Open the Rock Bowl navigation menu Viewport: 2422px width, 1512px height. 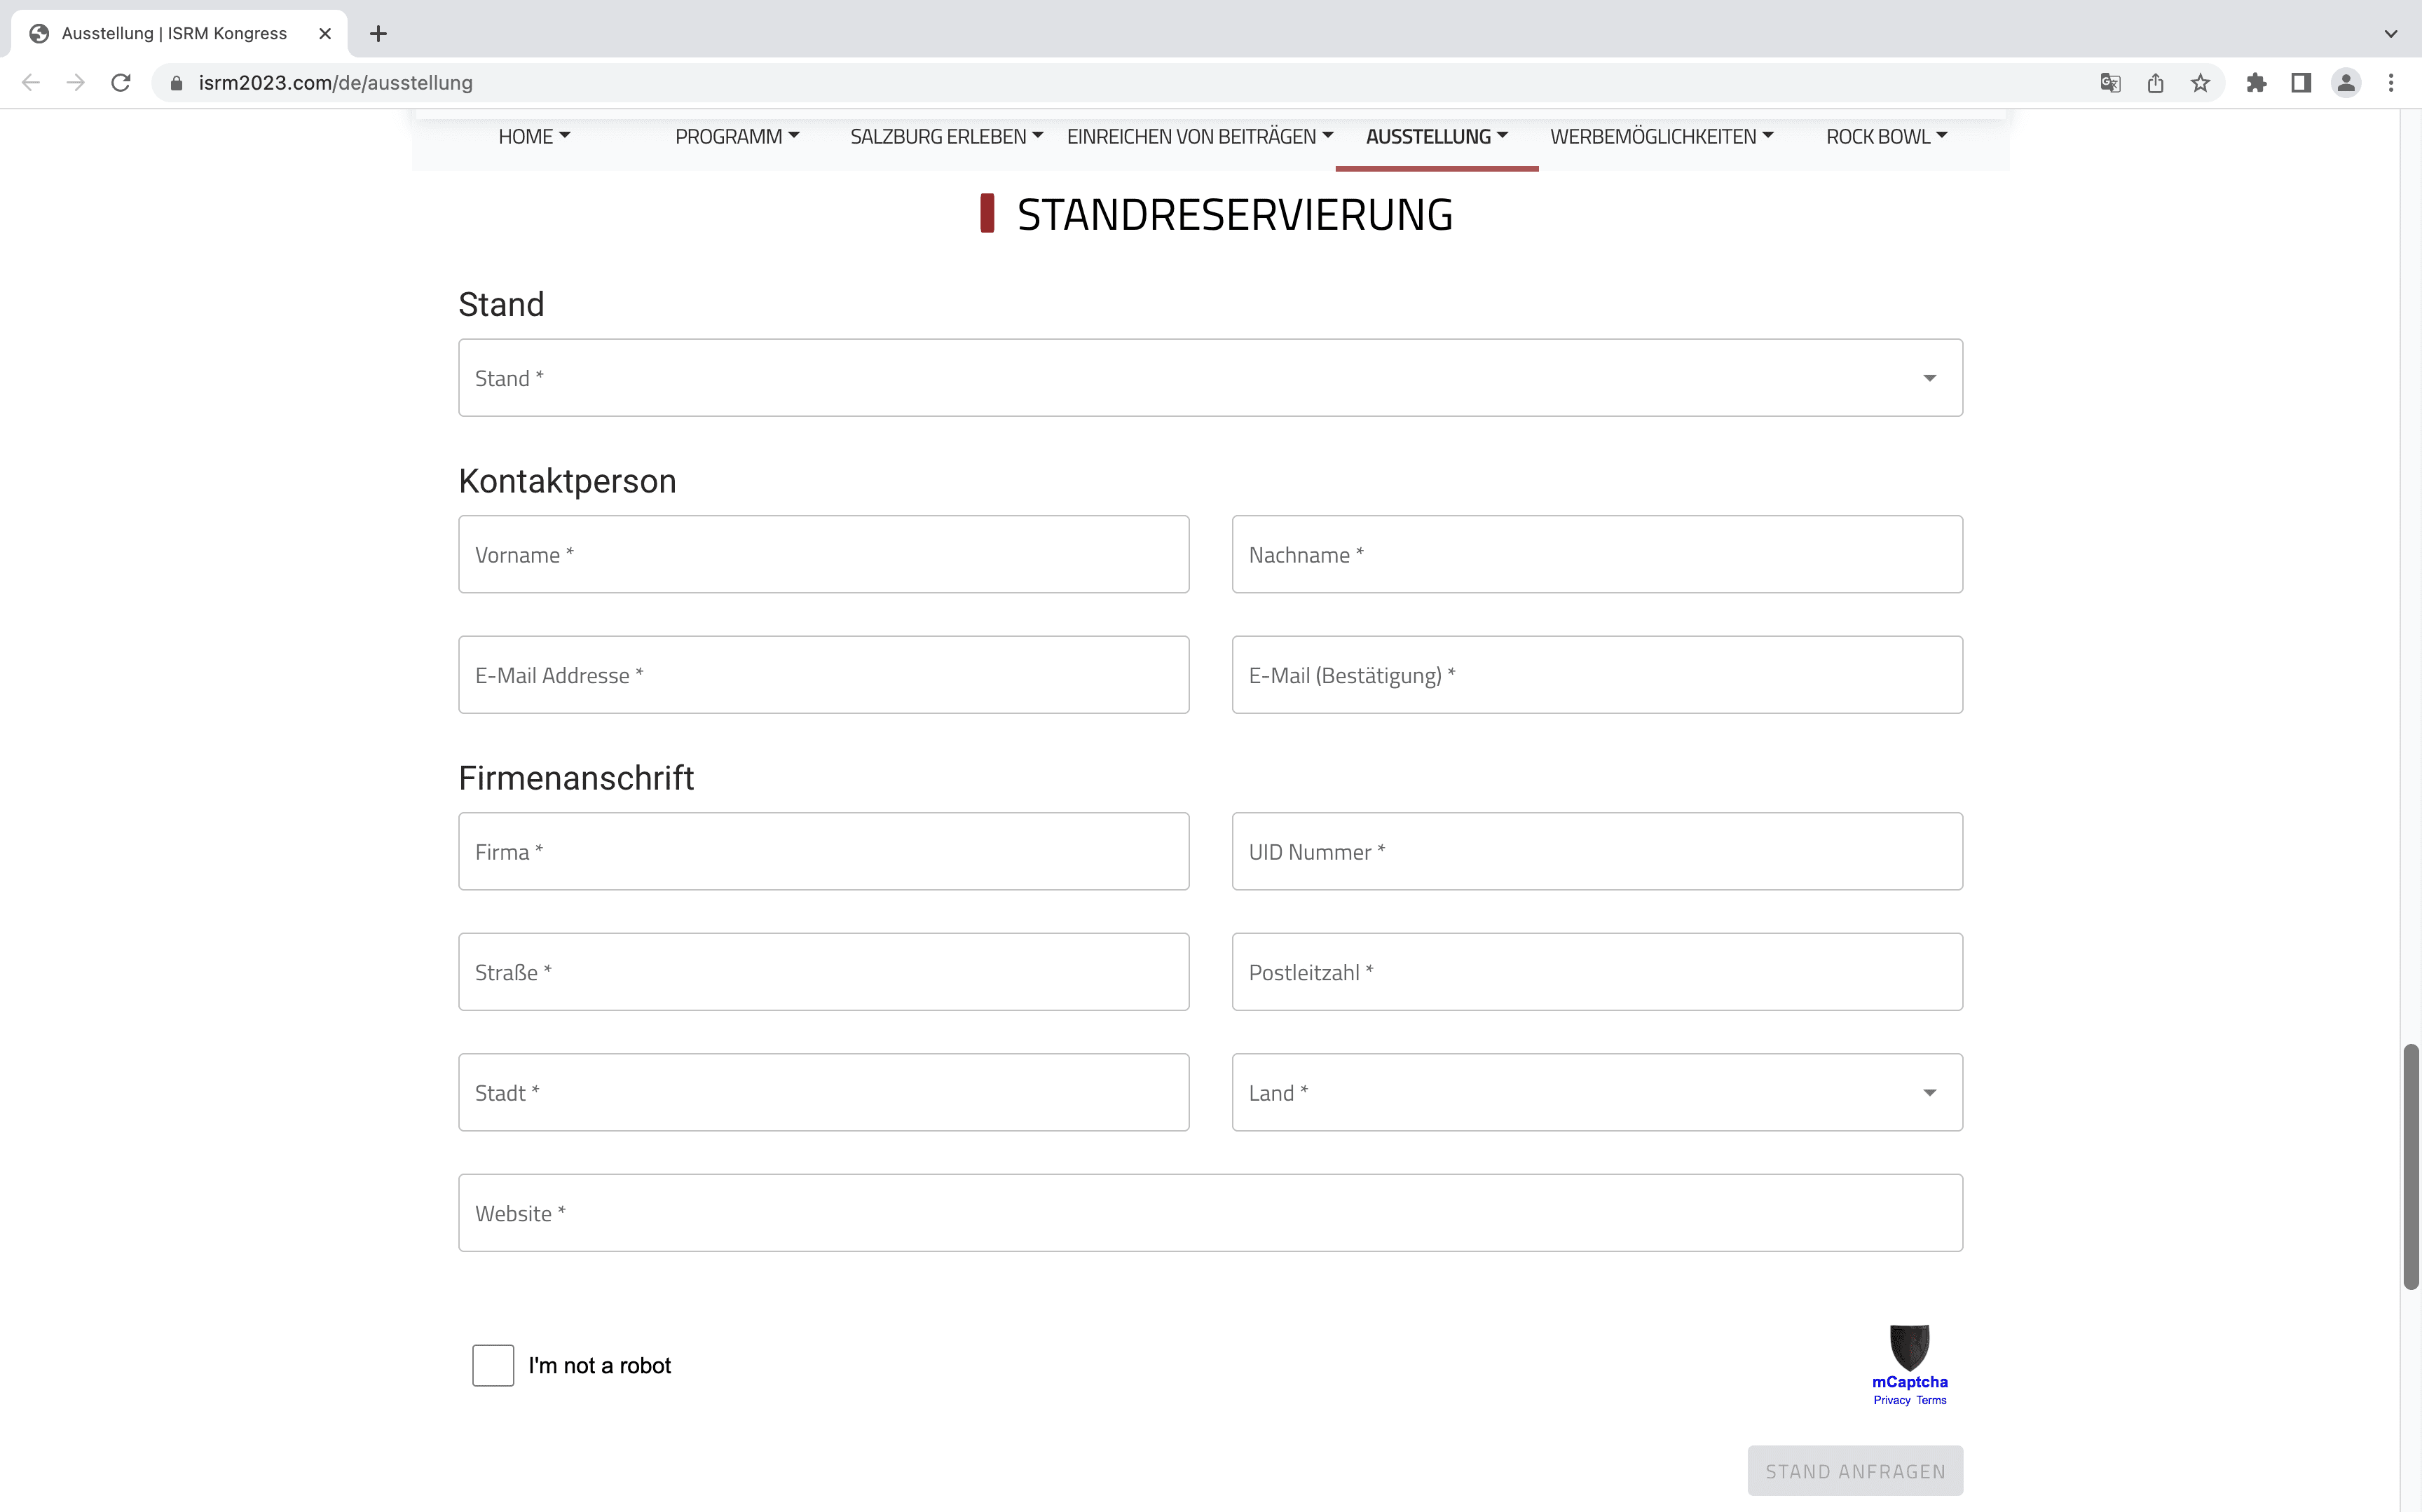click(x=1886, y=137)
